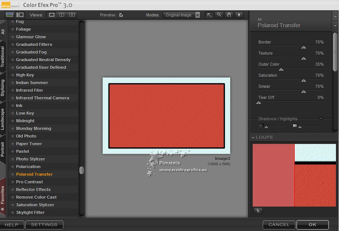Select the Monday Morning filter
The width and height of the screenshot is (339, 231).
click(34, 128)
